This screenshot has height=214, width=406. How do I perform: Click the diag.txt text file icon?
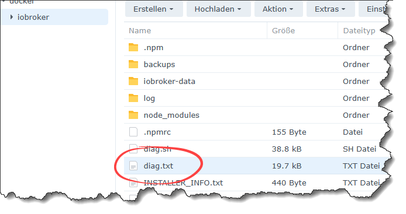point(133,166)
